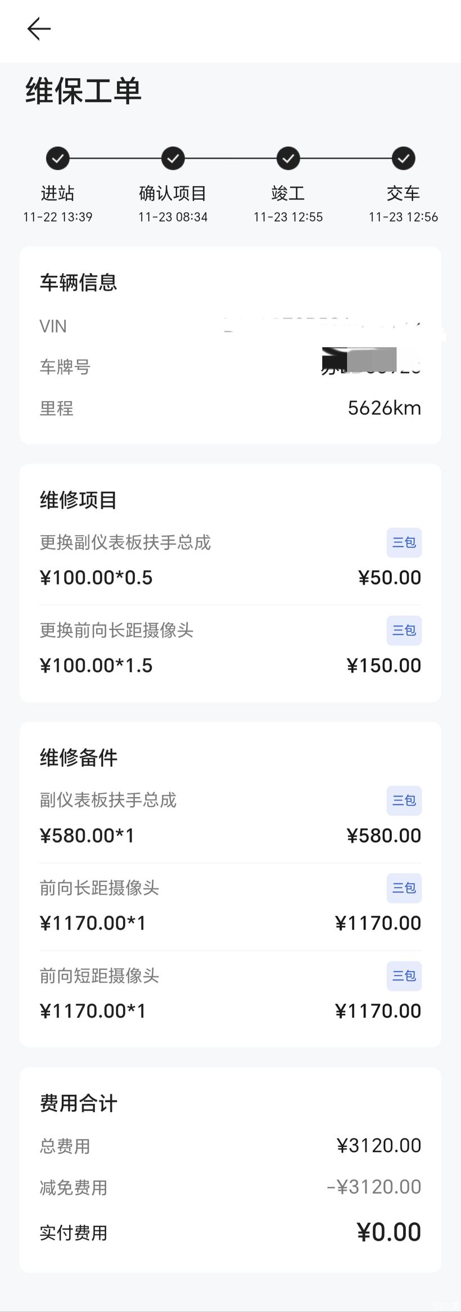Select the 竣工 progress checkmark

(288, 159)
